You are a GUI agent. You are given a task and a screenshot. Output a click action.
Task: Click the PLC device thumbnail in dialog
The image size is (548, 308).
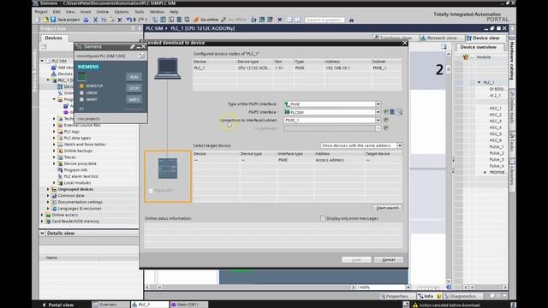[x=168, y=169]
